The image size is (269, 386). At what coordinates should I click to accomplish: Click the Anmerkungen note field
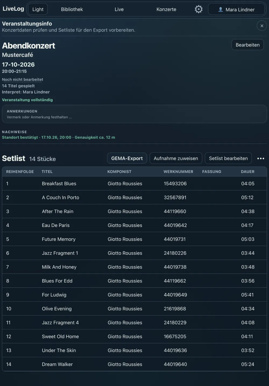tap(134, 114)
